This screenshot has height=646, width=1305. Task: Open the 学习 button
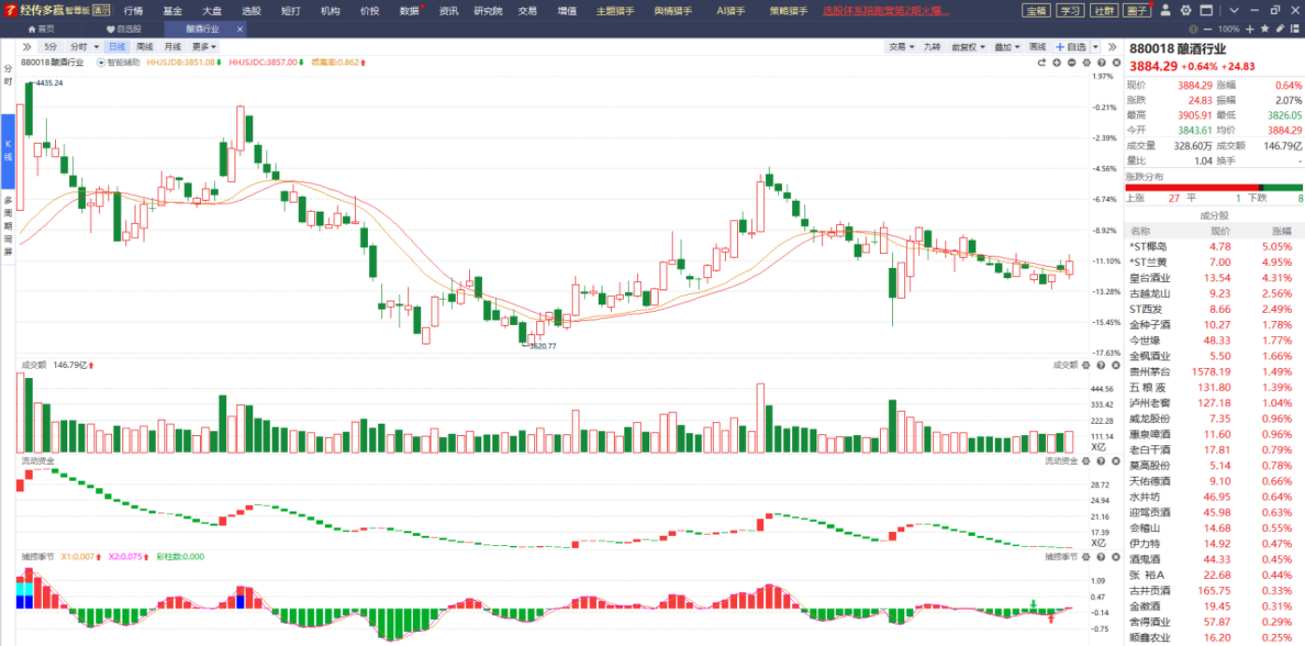[x=1070, y=10]
